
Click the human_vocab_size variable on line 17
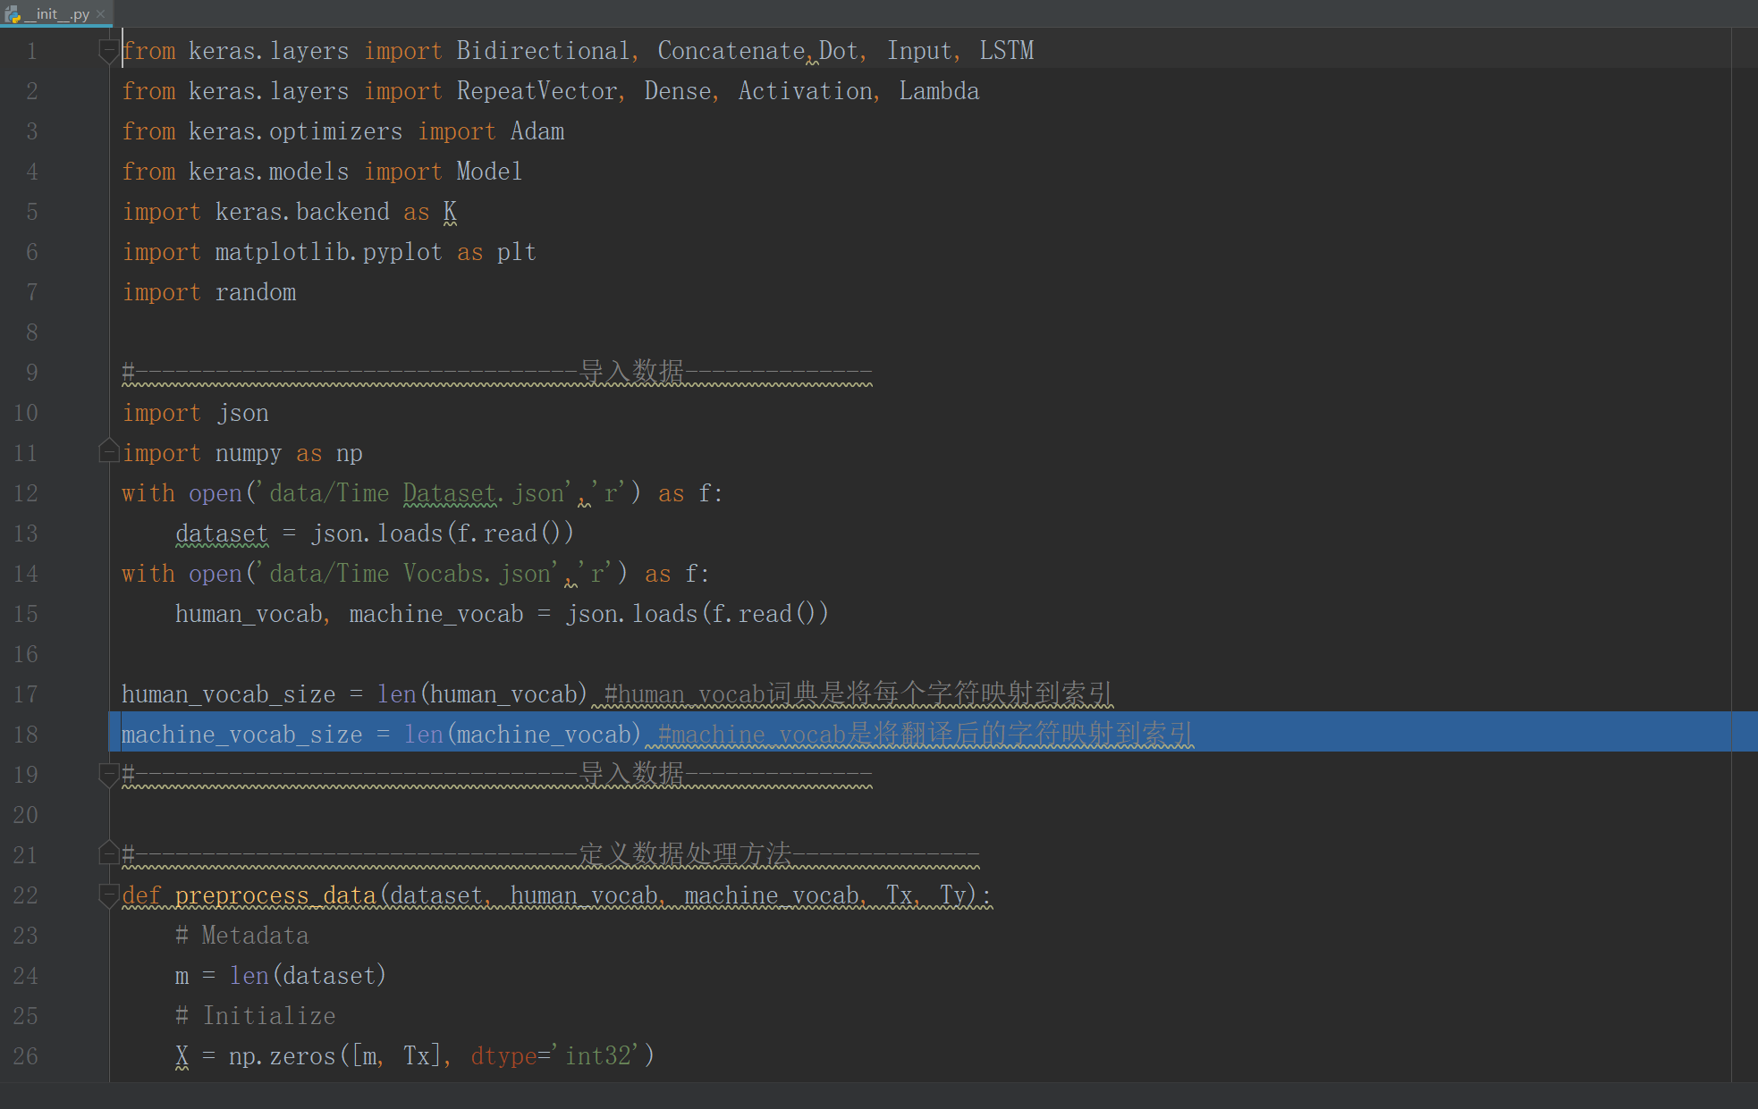(x=228, y=694)
